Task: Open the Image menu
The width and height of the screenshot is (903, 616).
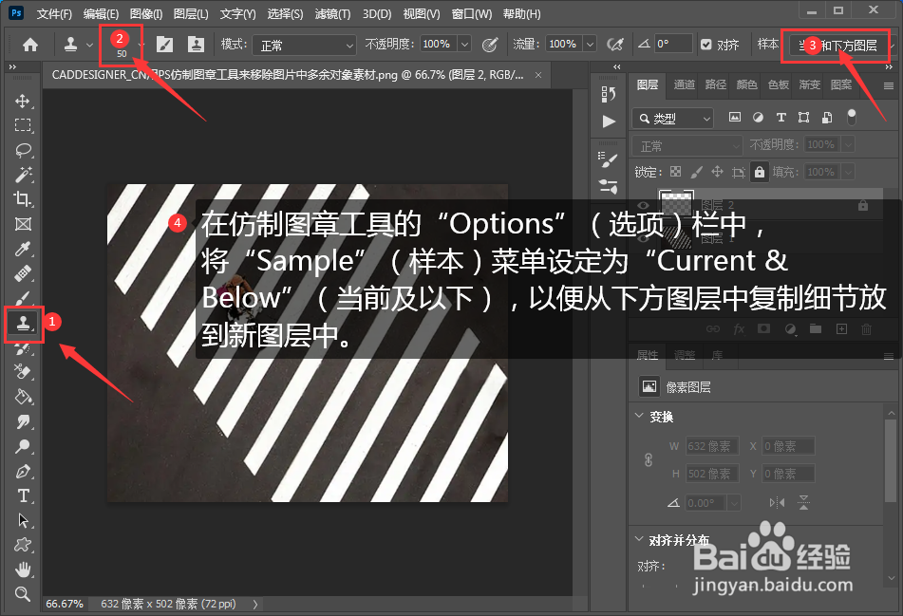Action: 146,14
